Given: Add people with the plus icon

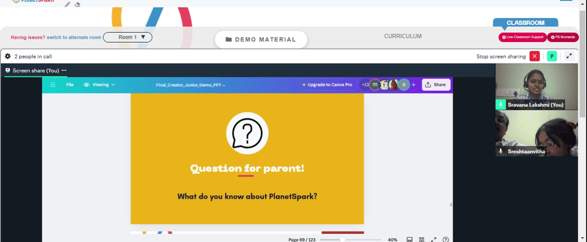Looking at the screenshot, I should 414,85.
